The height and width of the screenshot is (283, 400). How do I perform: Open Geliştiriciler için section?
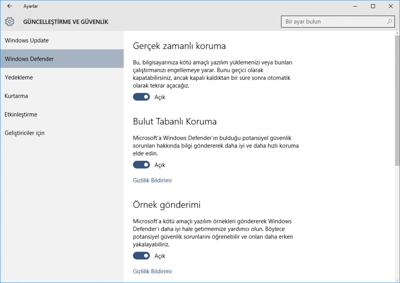pyautogui.click(x=62, y=133)
